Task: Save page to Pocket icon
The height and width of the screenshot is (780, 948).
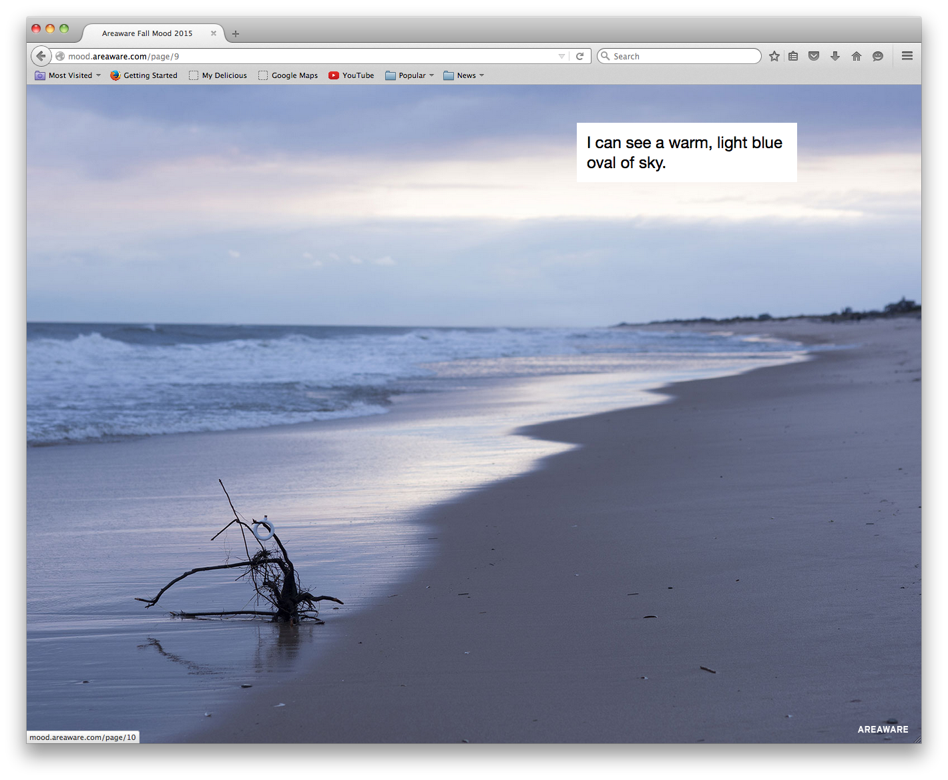Action: pyautogui.click(x=814, y=57)
